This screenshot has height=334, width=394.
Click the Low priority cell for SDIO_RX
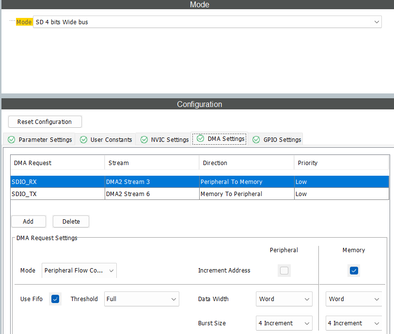tap(342, 182)
